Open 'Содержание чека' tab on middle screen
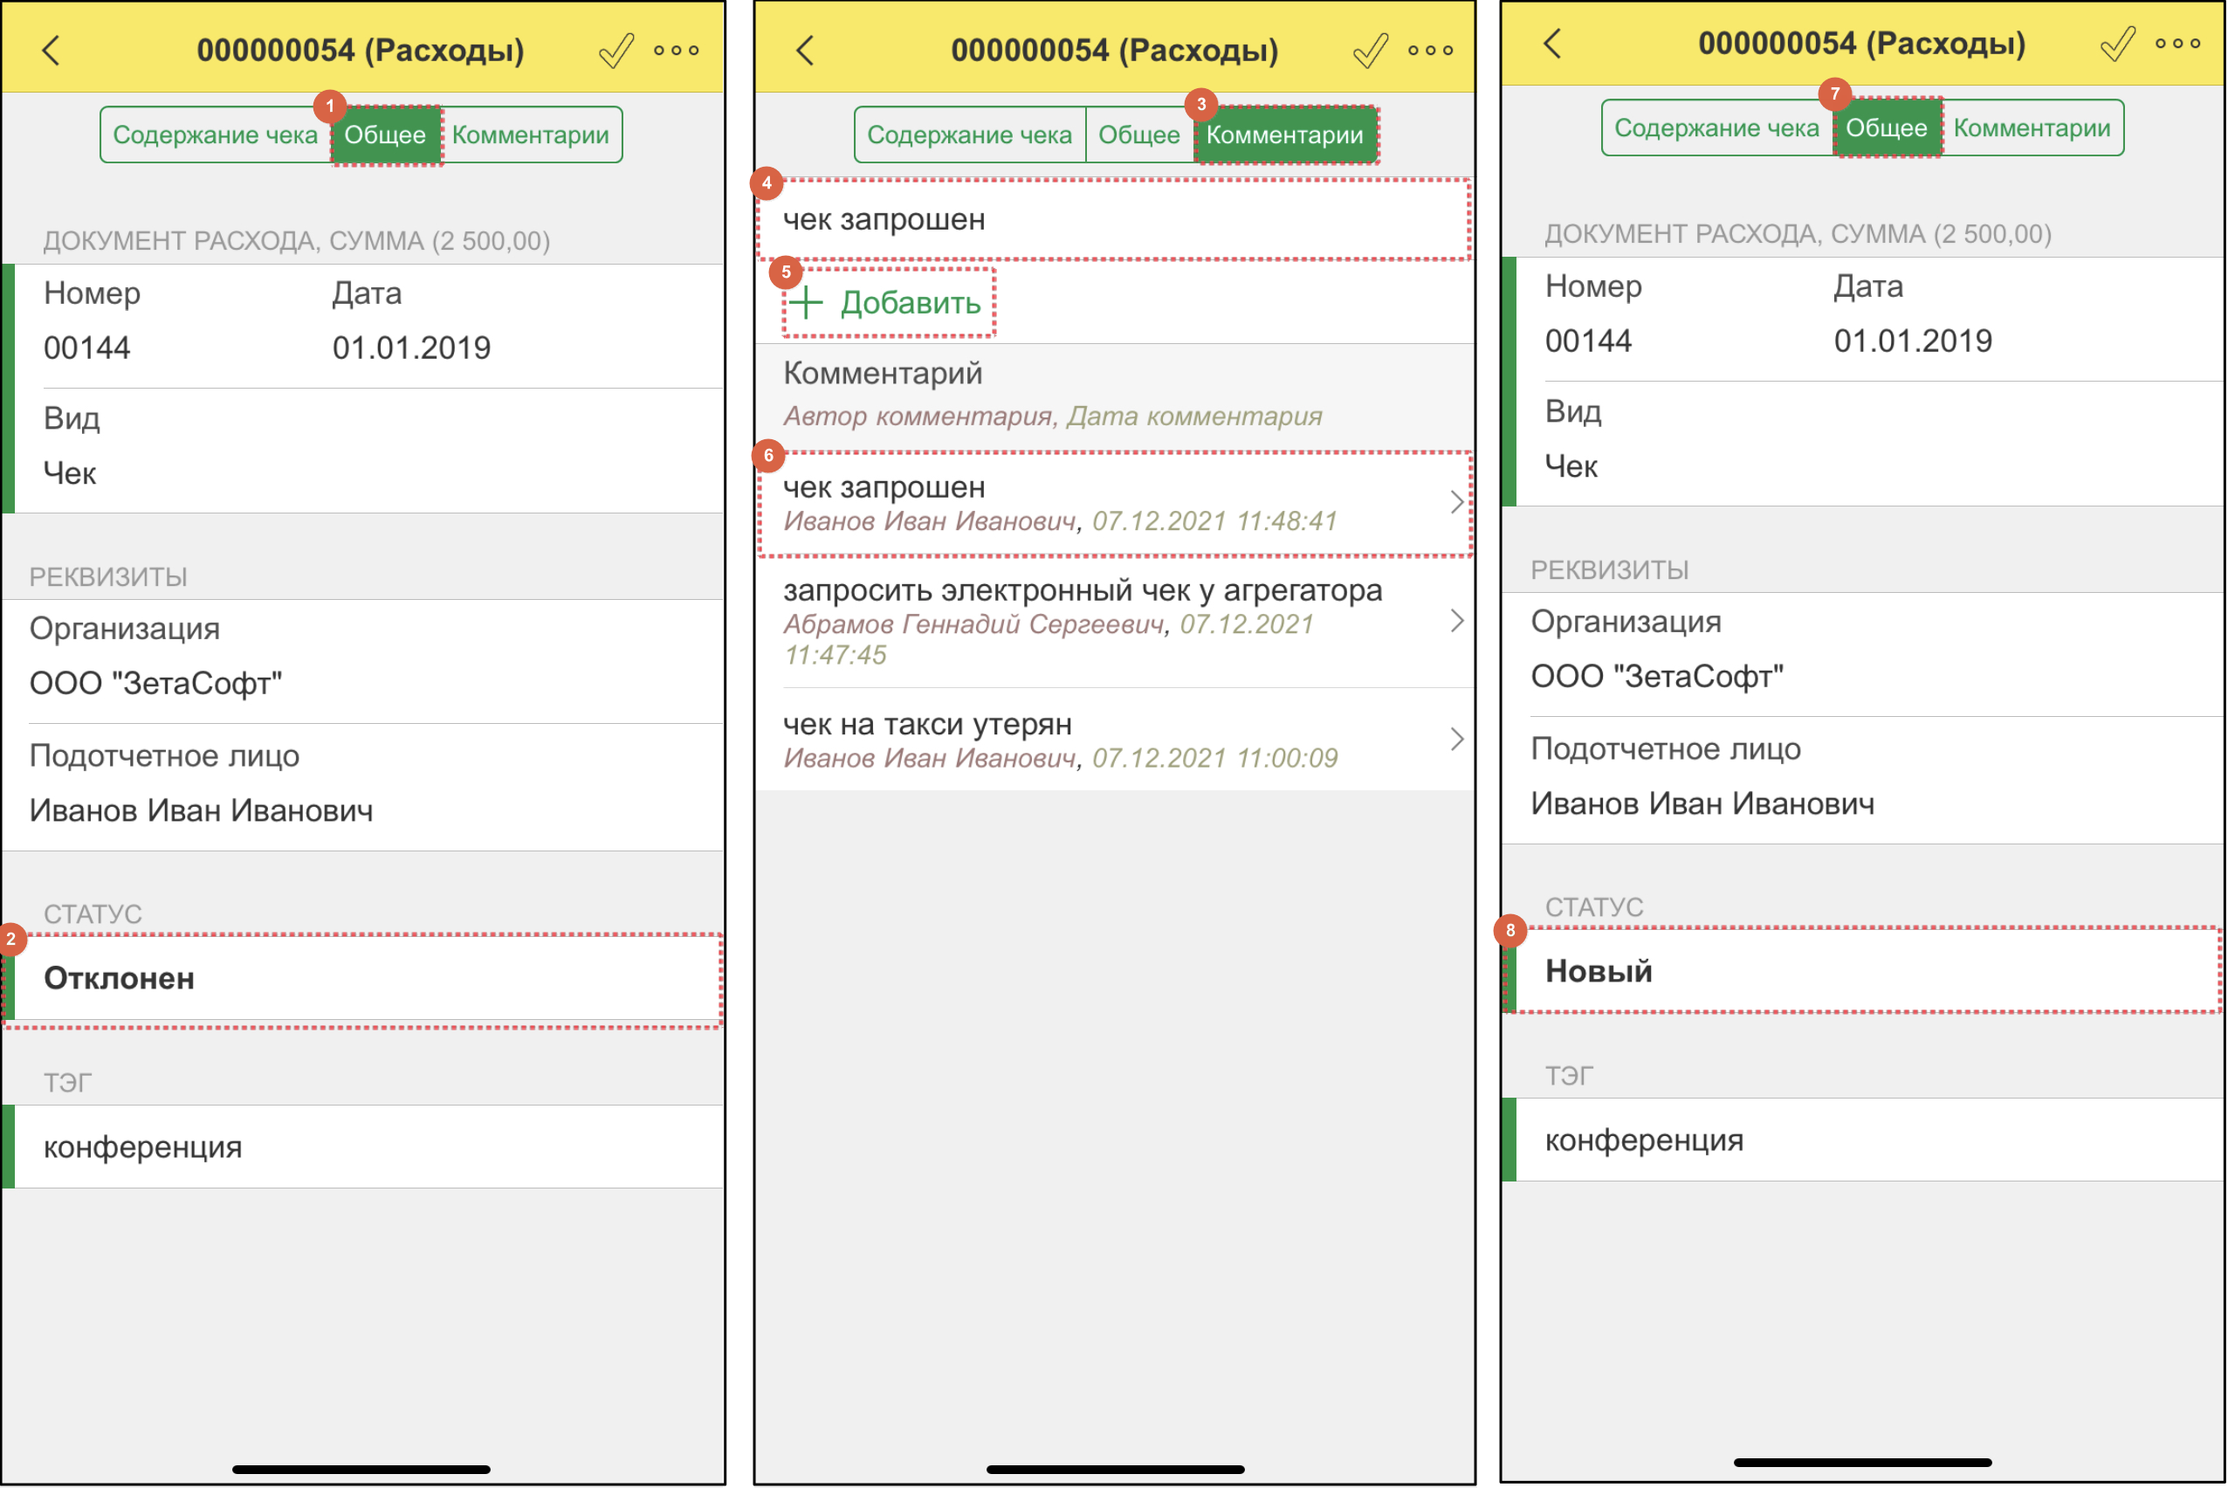The width and height of the screenshot is (2228, 1488). [x=969, y=134]
